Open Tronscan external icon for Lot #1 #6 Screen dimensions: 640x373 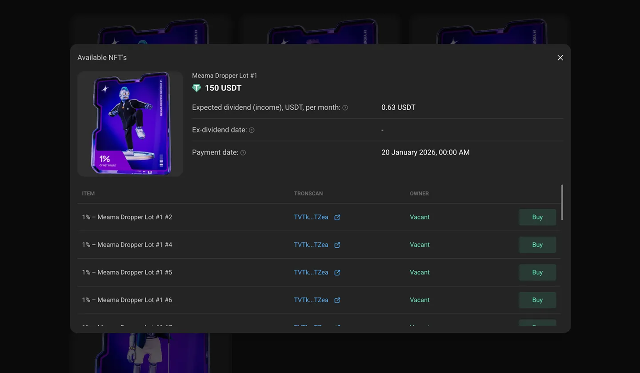tap(337, 300)
